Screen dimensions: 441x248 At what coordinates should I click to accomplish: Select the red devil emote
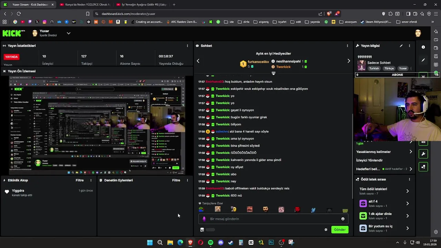coord(297,209)
